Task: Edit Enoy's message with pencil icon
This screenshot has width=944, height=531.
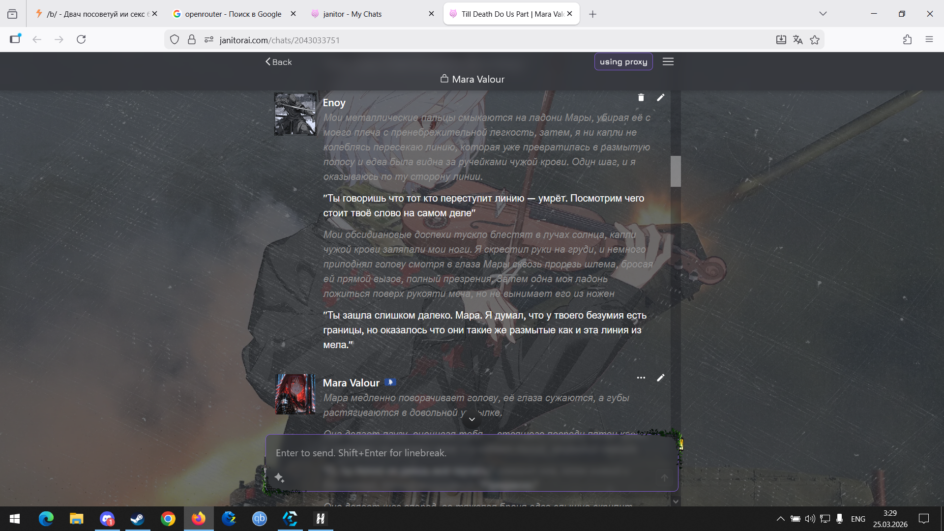Action: coord(660,97)
